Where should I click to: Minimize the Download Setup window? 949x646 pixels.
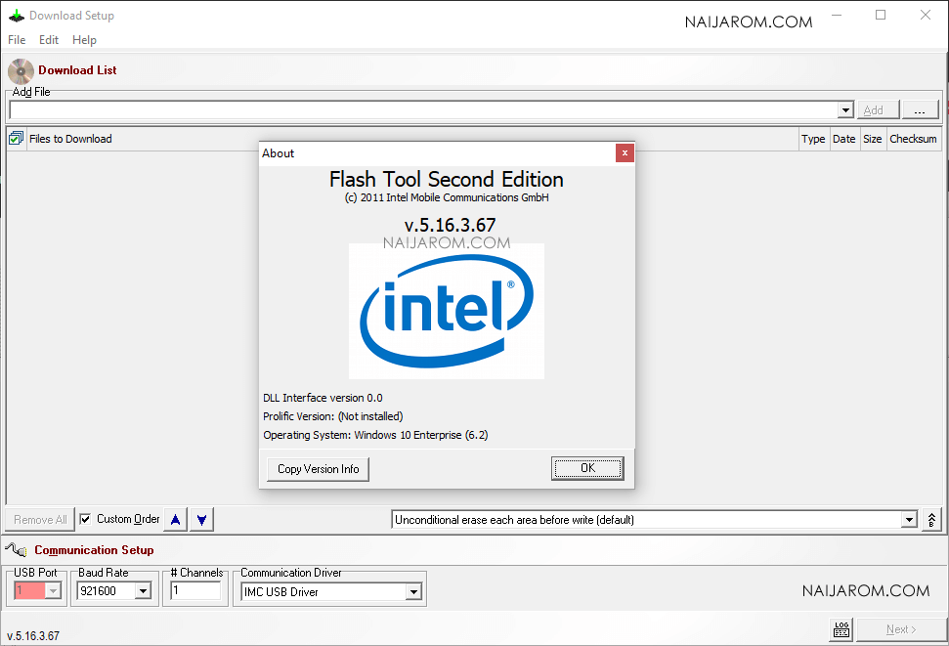coord(837,15)
